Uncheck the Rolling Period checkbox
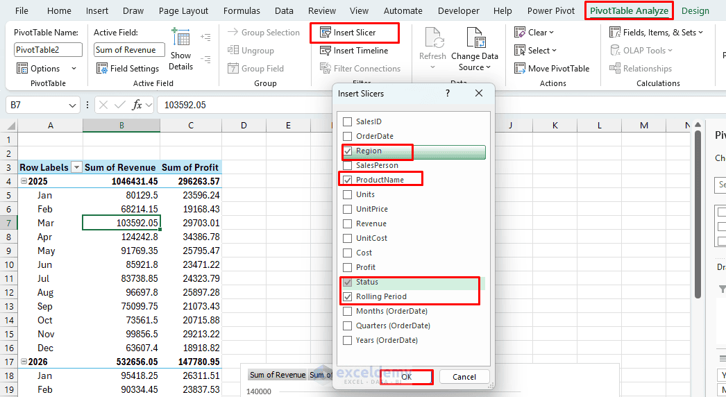 click(x=347, y=296)
